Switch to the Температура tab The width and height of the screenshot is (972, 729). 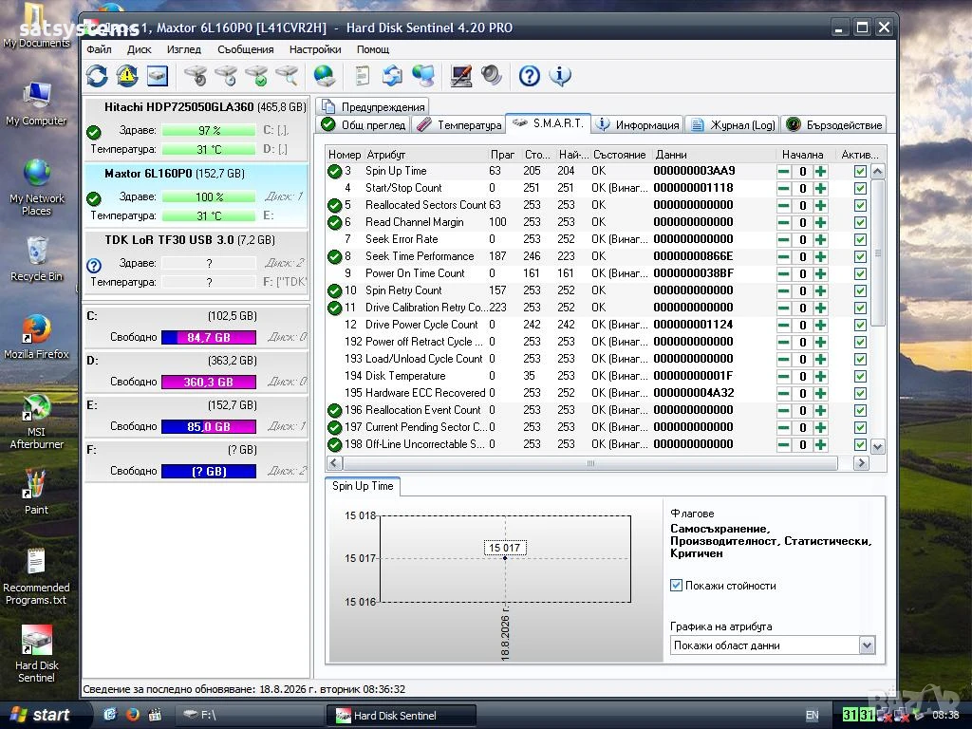pos(458,124)
